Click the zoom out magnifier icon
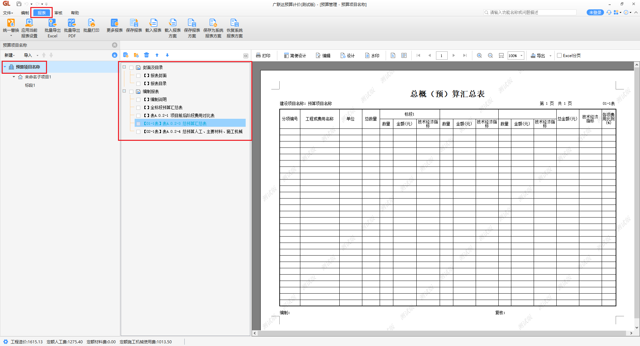Viewport: 640px width, 346px height. tap(490, 55)
